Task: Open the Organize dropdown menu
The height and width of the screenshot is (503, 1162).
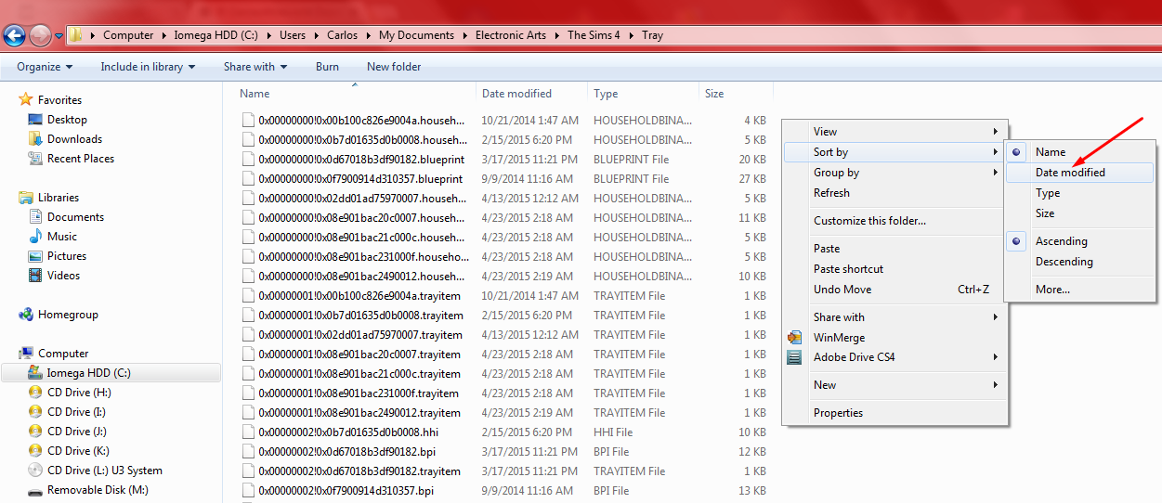Action: 45,67
